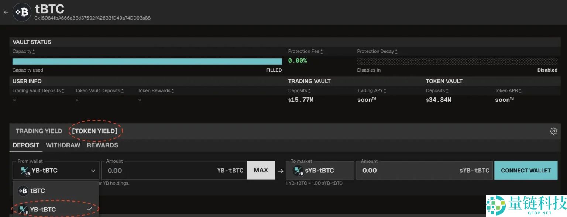This screenshot has height=217, width=567.
Task: Click the tBTC logo icon in header
Action: (22, 12)
